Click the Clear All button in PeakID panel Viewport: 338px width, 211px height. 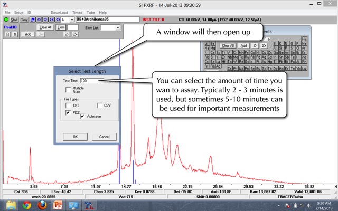coord(45,27)
